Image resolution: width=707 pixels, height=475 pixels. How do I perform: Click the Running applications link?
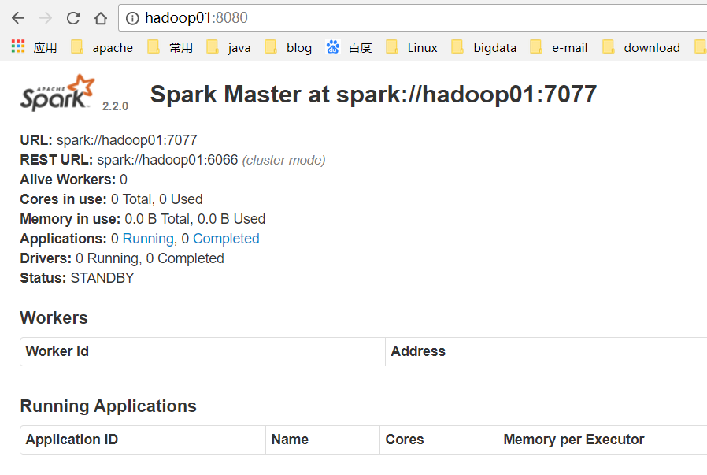click(x=147, y=238)
